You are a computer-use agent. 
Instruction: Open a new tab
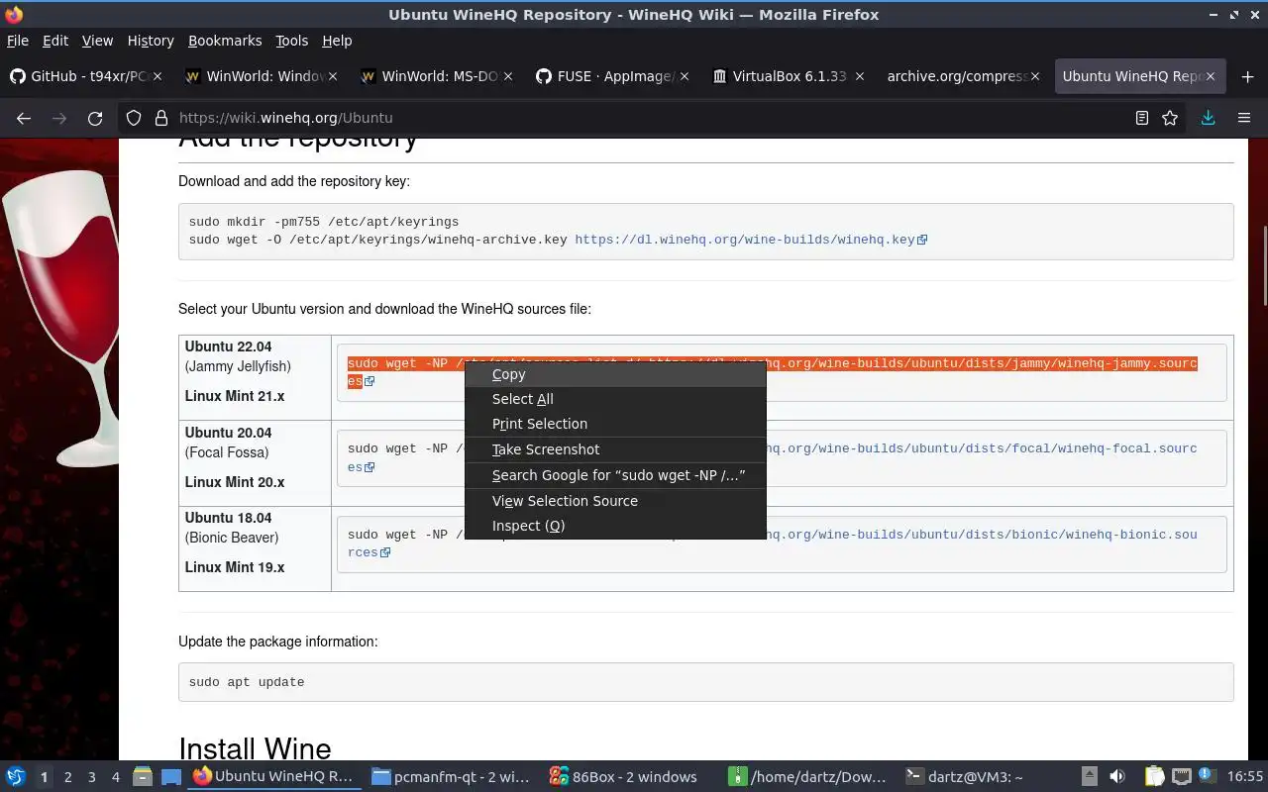point(1247,76)
